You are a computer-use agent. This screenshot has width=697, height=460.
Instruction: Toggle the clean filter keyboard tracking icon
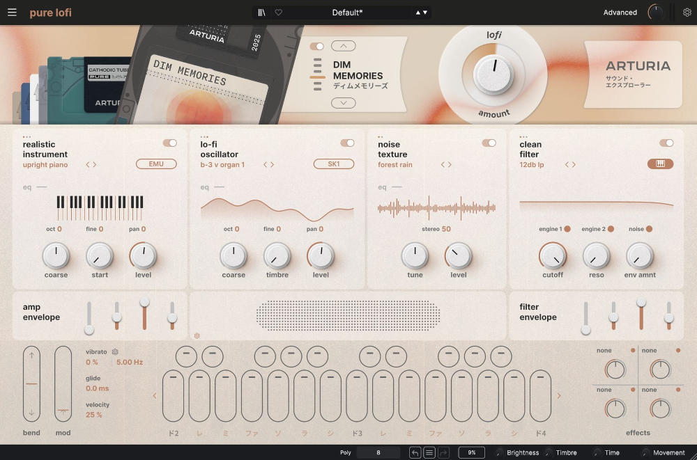660,164
